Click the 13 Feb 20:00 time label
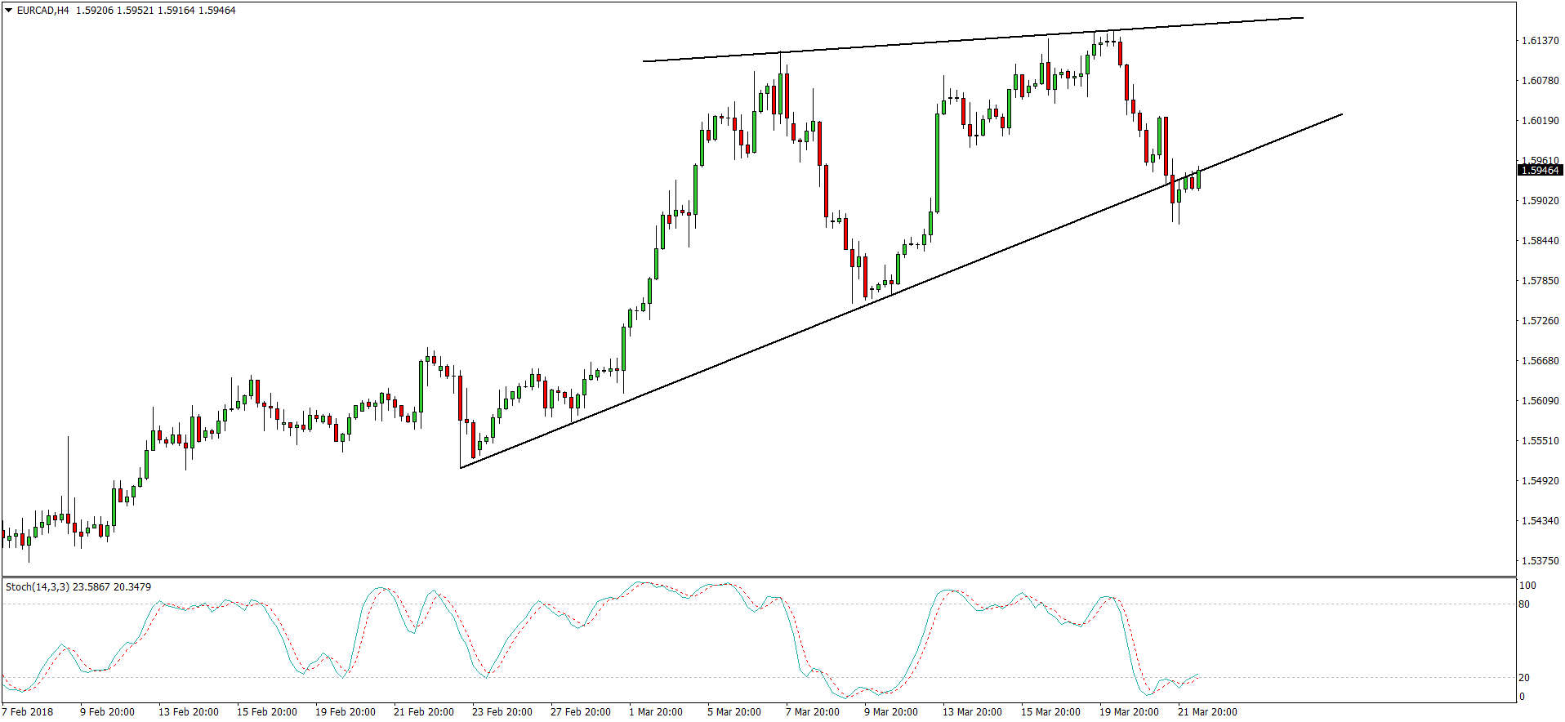Viewport: 1565px width, 722px height. [189, 711]
